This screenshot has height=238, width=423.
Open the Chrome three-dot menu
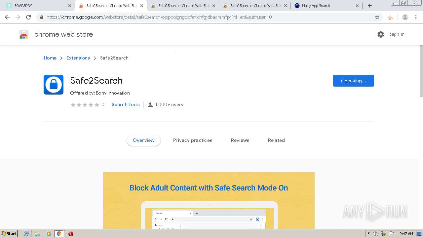(416, 17)
